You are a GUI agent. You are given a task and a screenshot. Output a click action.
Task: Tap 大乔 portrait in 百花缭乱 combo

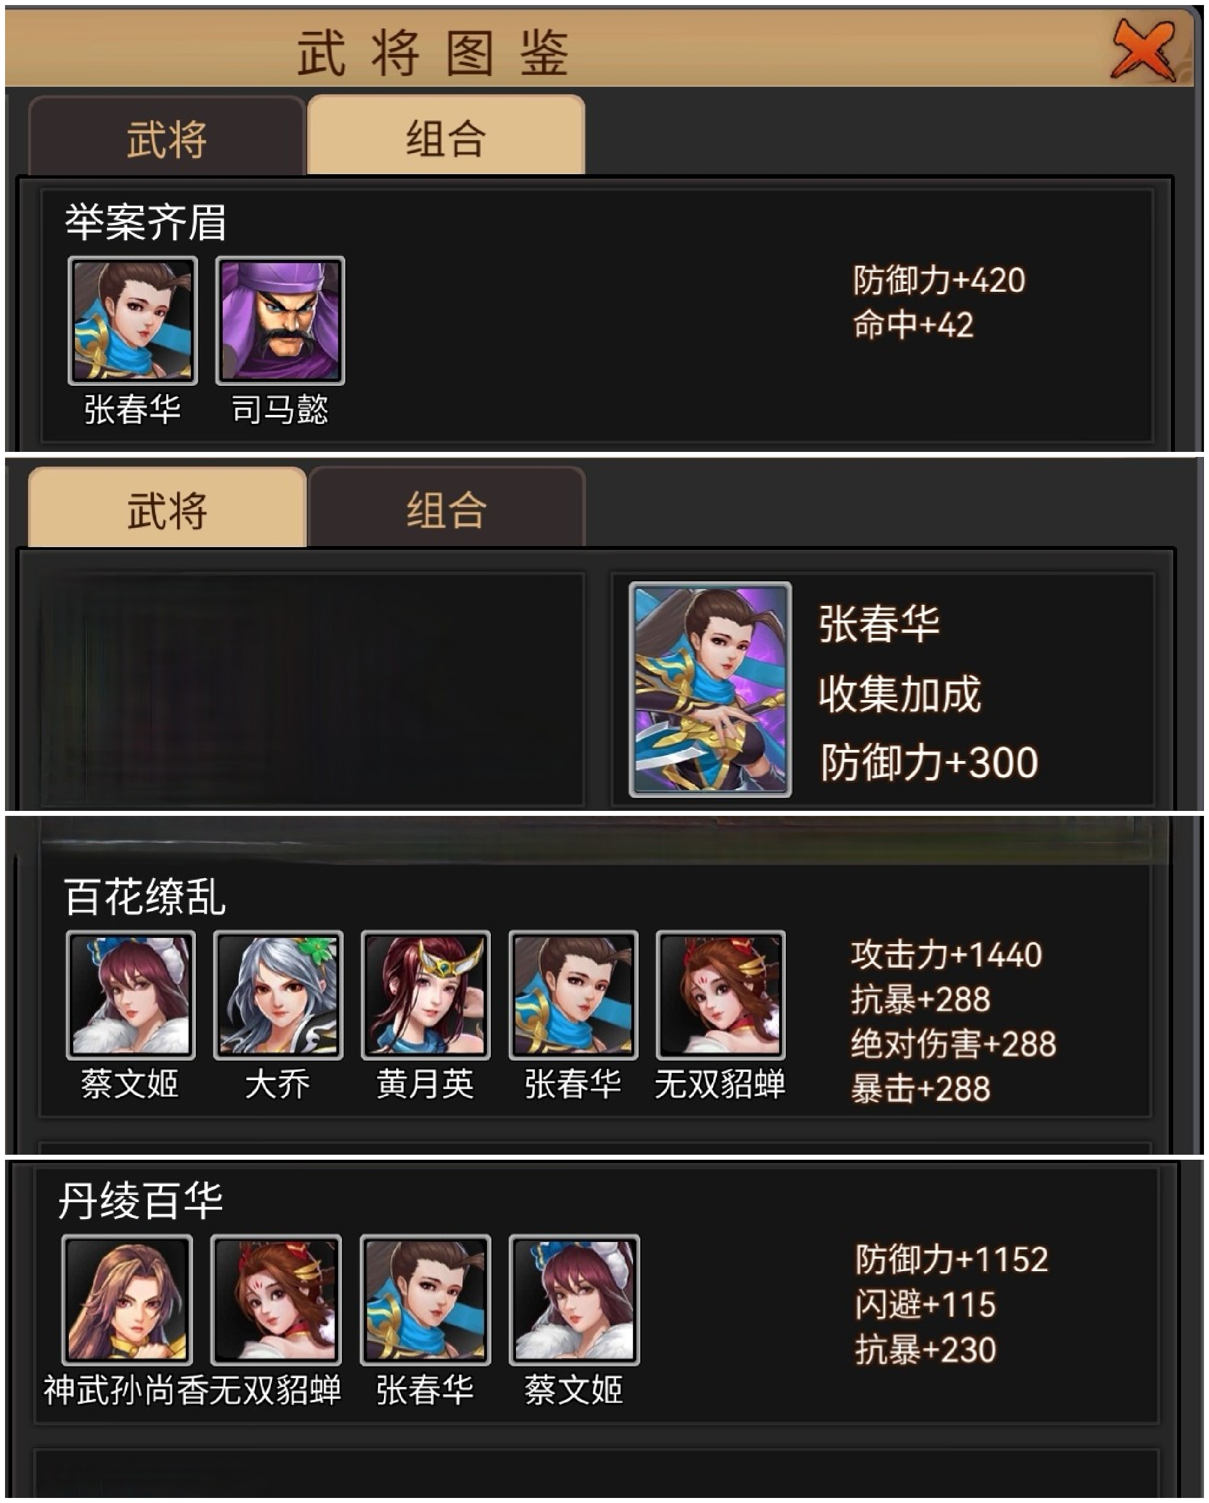(x=278, y=995)
